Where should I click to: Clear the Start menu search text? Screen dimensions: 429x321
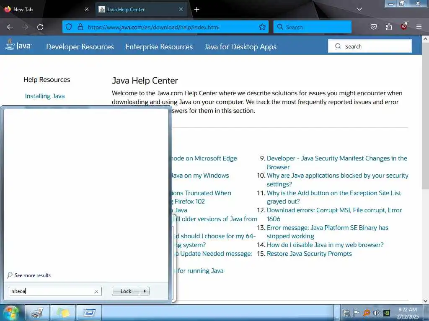coord(96,291)
